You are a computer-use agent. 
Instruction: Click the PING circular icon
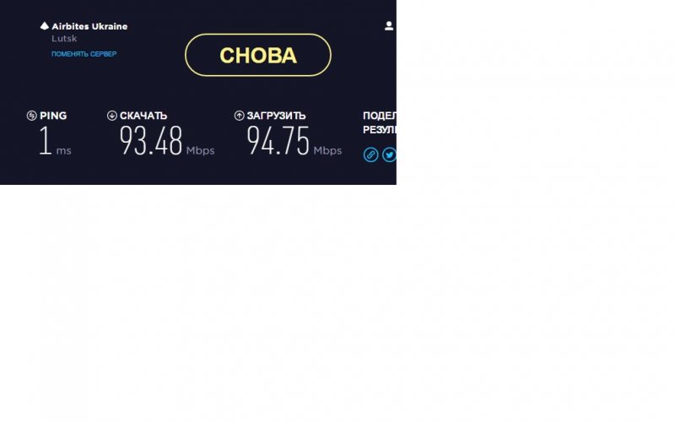pyautogui.click(x=31, y=116)
